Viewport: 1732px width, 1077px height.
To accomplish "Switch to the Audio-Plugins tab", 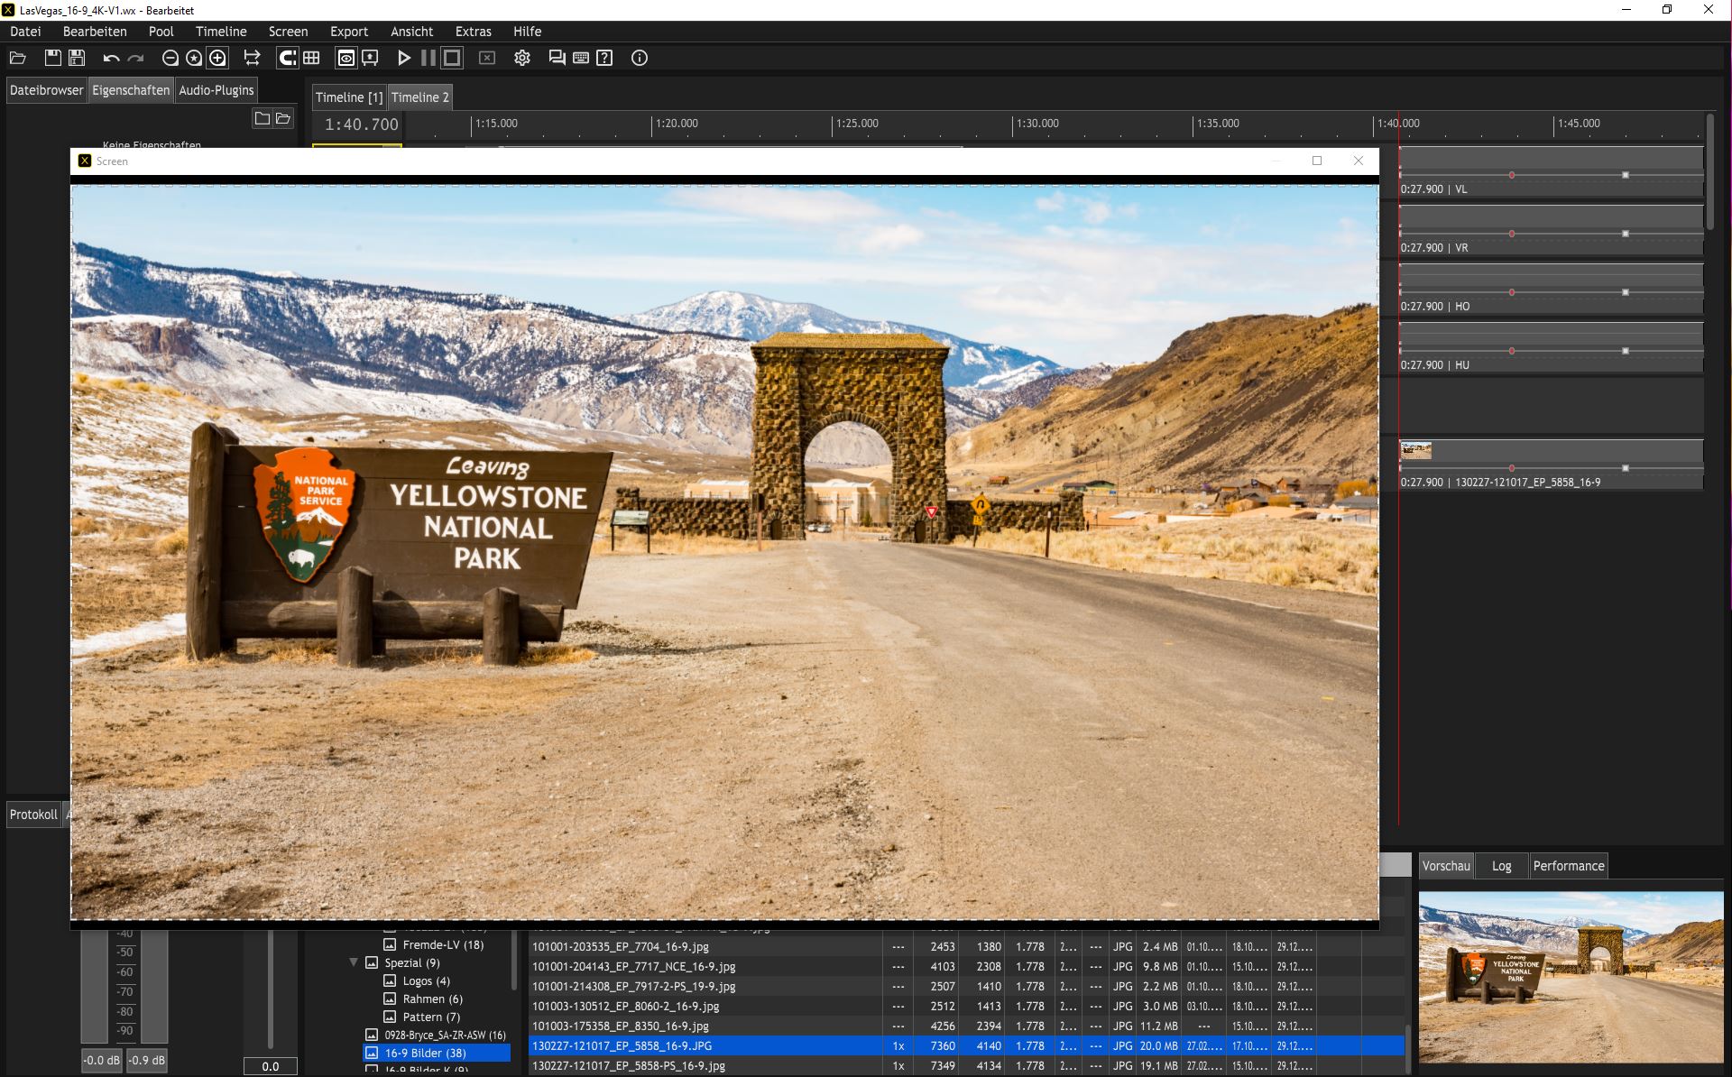I will coord(216,90).
